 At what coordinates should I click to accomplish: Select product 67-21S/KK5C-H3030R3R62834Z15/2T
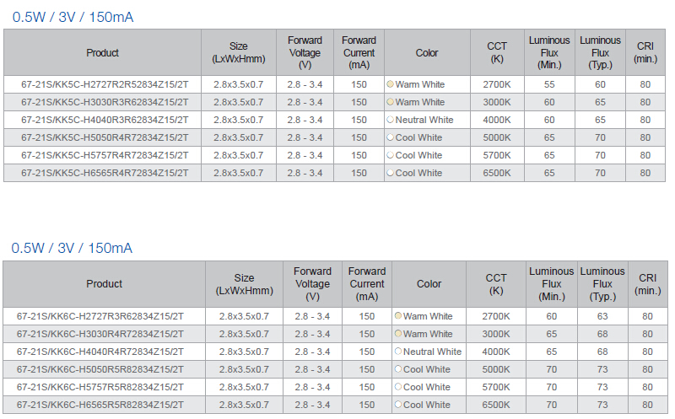coord(105,102)
